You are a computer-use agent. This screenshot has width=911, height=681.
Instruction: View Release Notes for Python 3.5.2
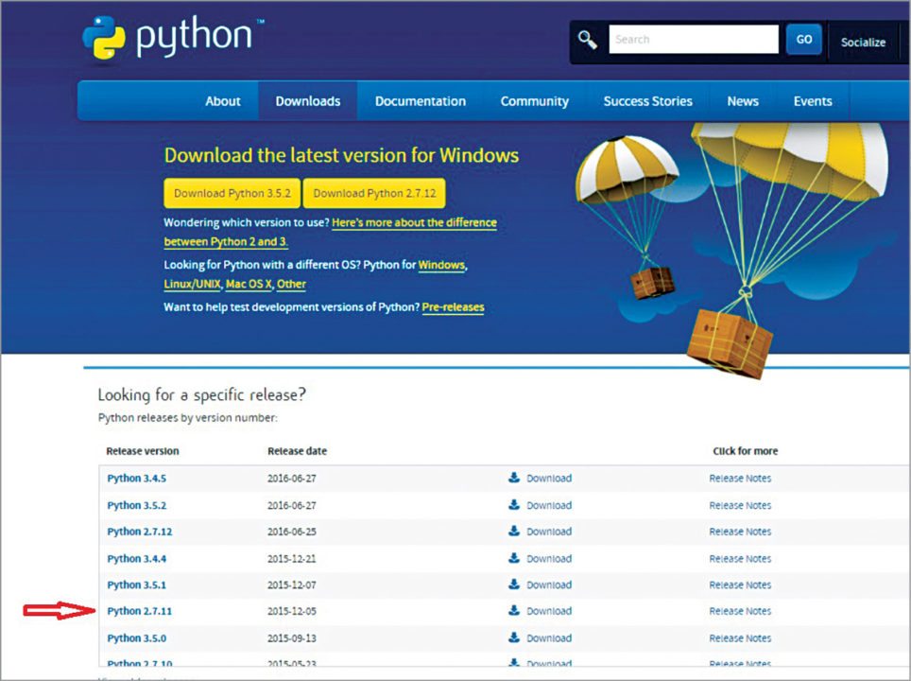[740, 505]
